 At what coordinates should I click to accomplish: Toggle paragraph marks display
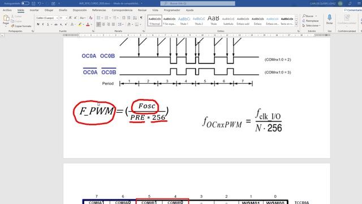click(141, 18)
